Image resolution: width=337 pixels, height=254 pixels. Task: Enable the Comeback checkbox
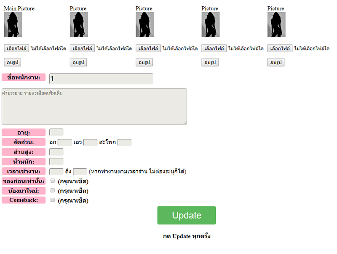pos(52,200)
